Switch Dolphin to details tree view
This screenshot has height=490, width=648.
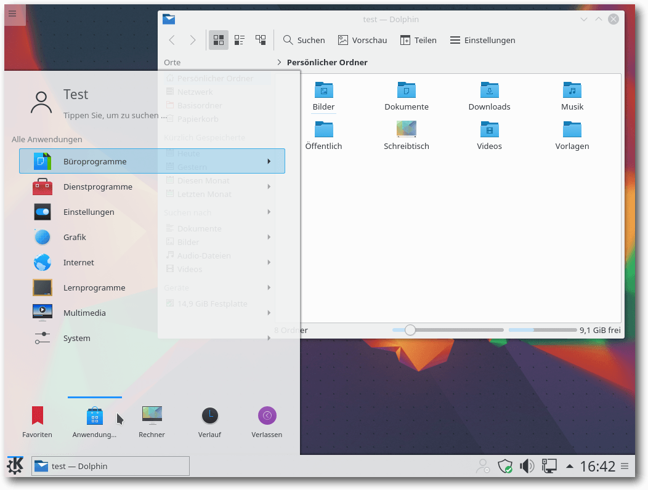[261, 40]
